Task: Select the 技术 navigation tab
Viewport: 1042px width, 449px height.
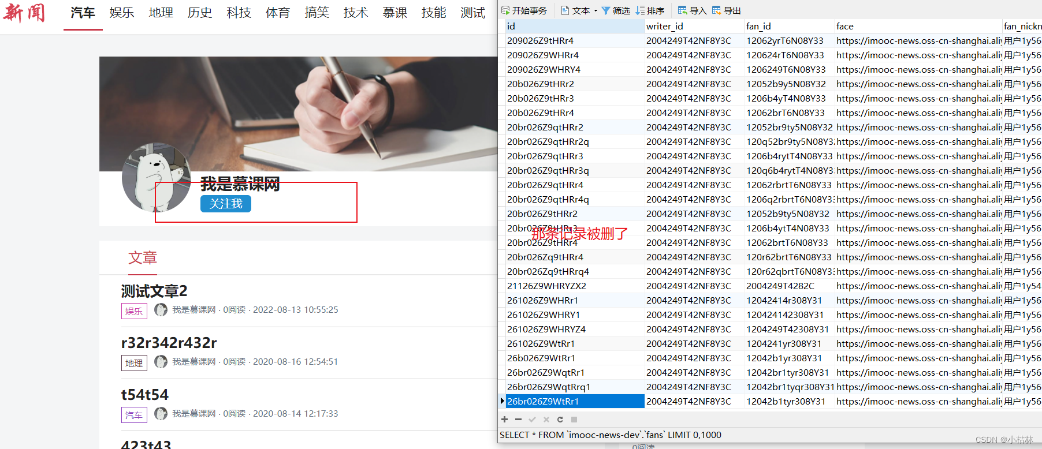Action: (x=356, y=13)
